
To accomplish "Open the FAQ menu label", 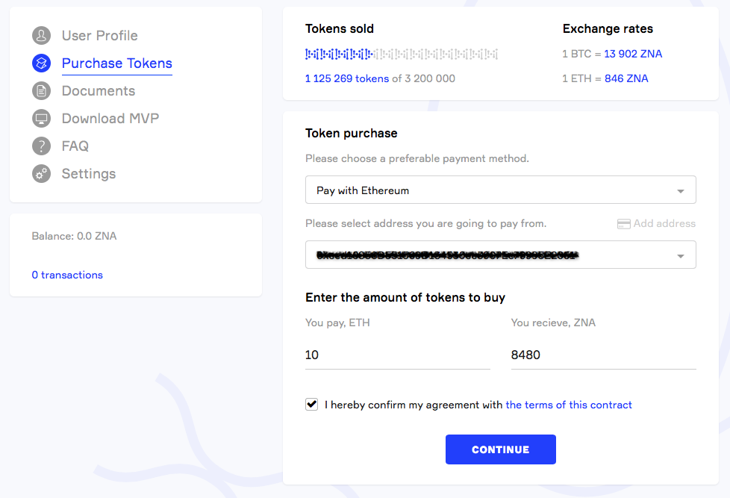I will coord(75,146).
